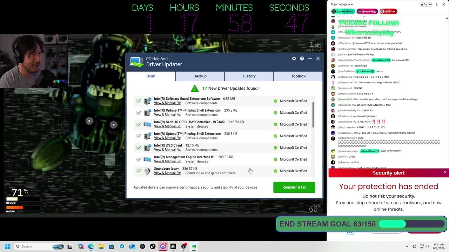
Task: Open the History tab
Action: [249, 76]
